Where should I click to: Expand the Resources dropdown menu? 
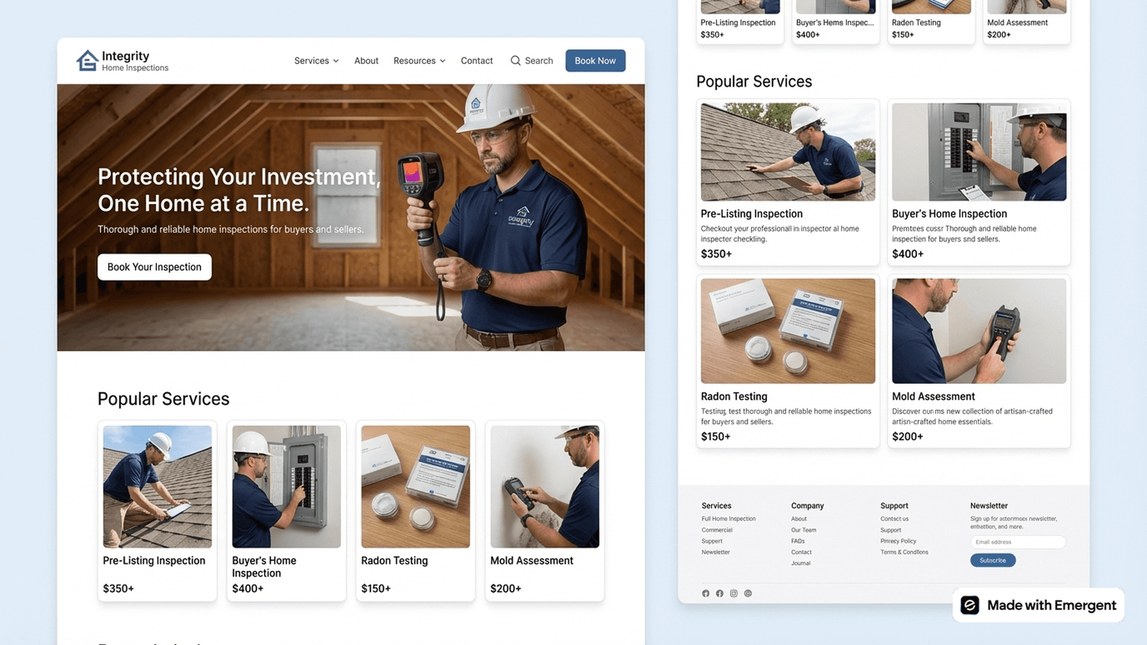419,60
